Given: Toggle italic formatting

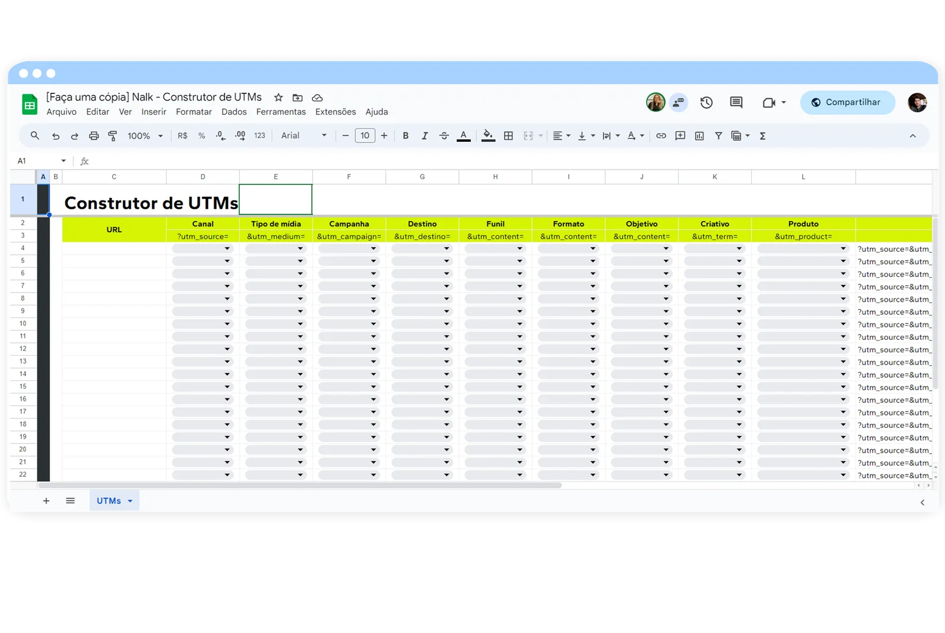Looking at the screenshot, I should coord(424,136).
